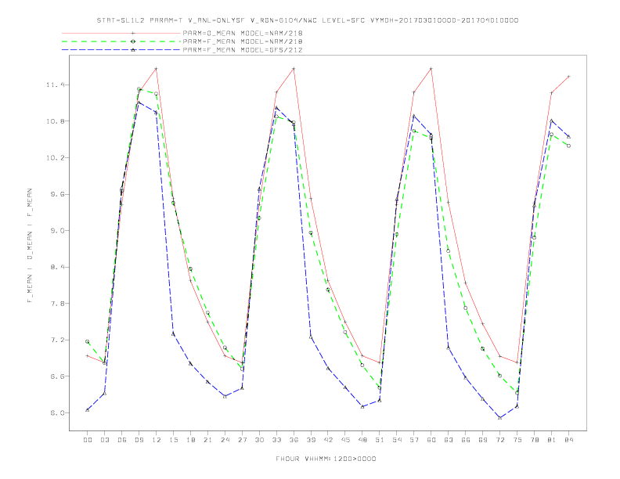
Task: Click x-axis tick label 36
Action: tap(294, 440)
